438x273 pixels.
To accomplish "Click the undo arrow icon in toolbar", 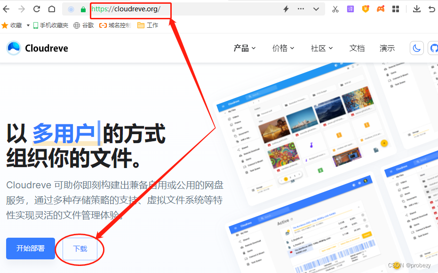I will coord(433,9).
